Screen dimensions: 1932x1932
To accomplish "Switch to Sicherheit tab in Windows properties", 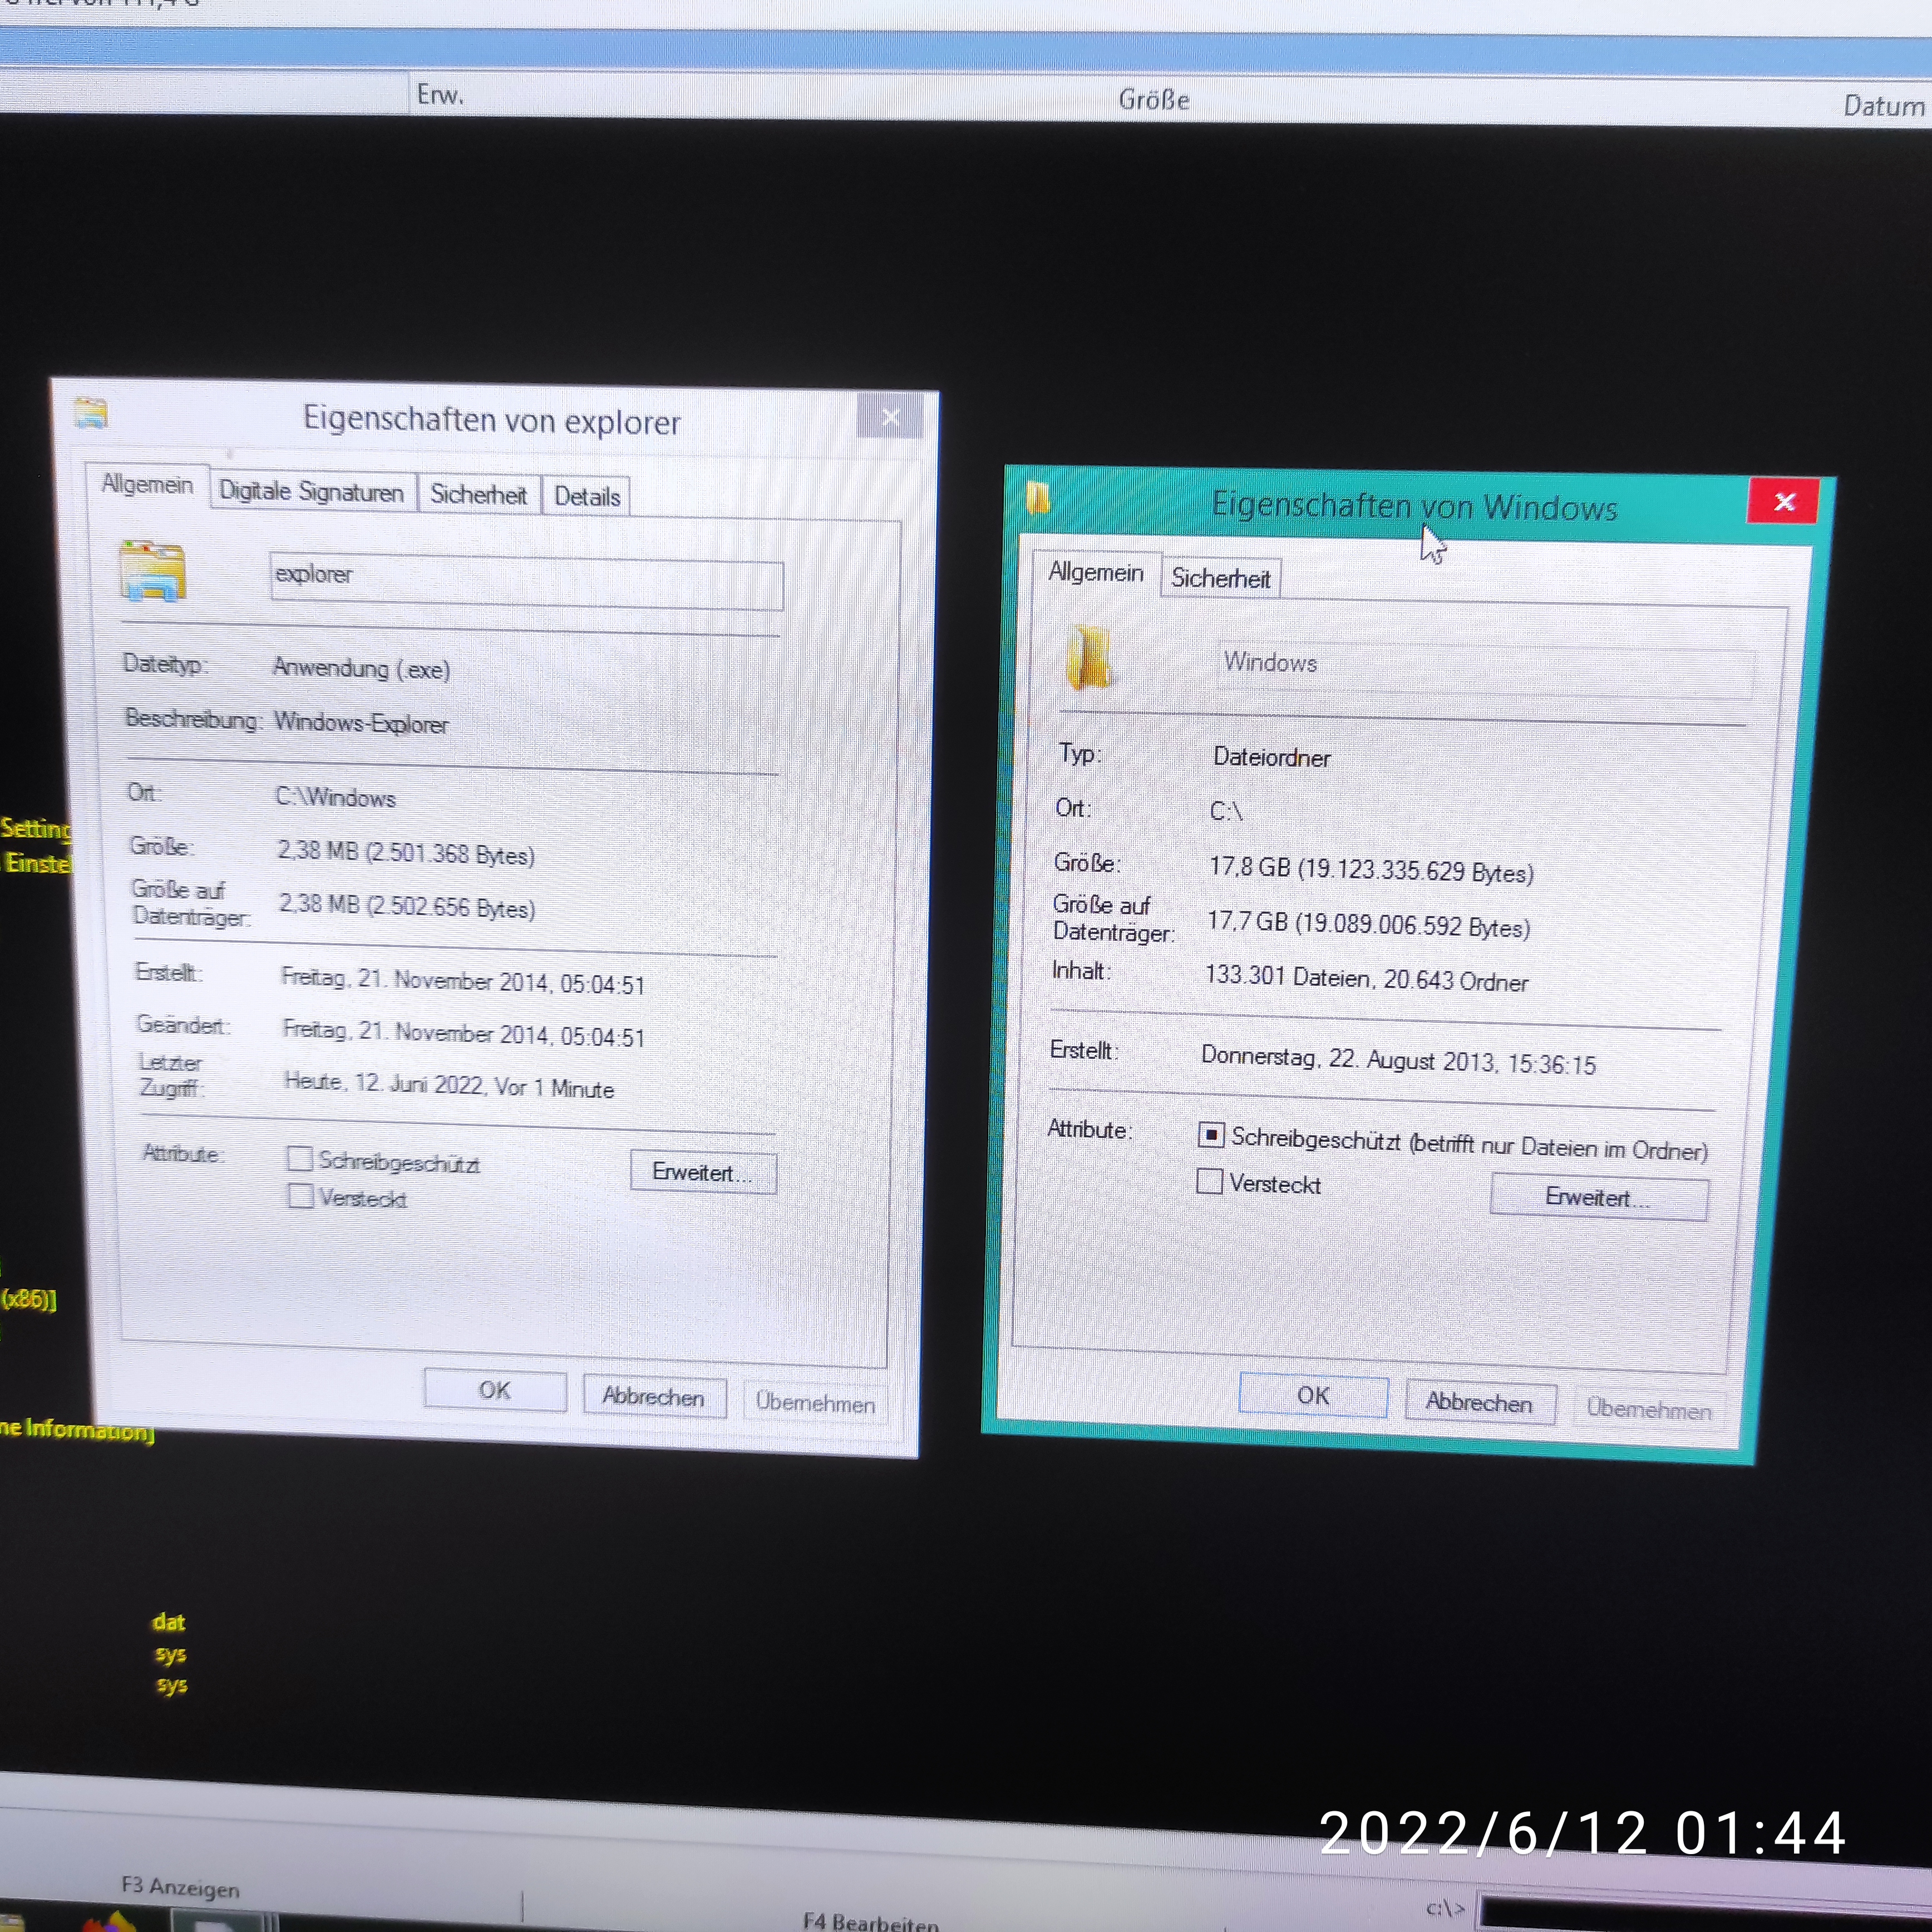I will click(1220, 578).
